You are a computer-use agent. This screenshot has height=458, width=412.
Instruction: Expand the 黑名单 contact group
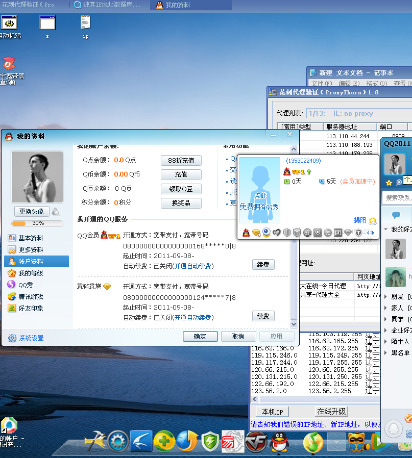(x=385, y=352)
